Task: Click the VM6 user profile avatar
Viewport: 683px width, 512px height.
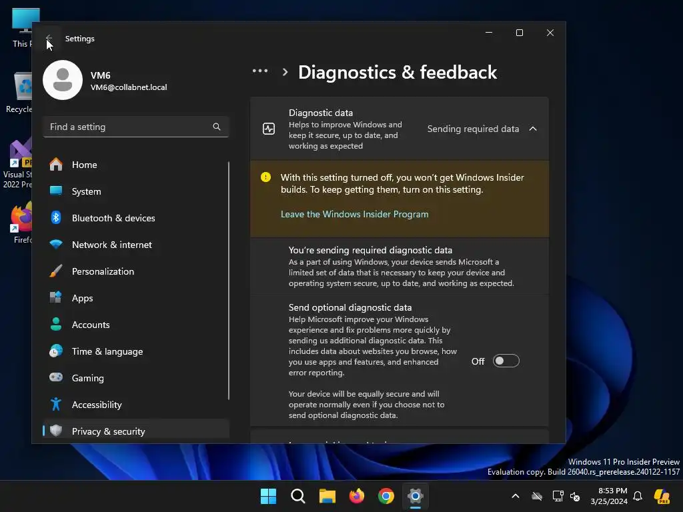Action: (63, 80)
